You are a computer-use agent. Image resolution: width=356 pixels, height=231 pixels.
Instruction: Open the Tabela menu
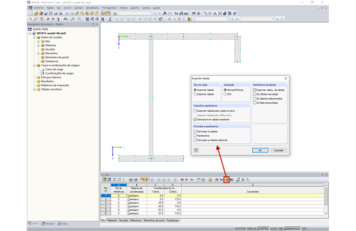pos(123,7)
